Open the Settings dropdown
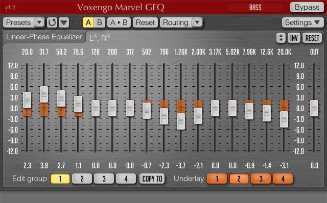This screenshot has height=203, width=327. [302, 22]
